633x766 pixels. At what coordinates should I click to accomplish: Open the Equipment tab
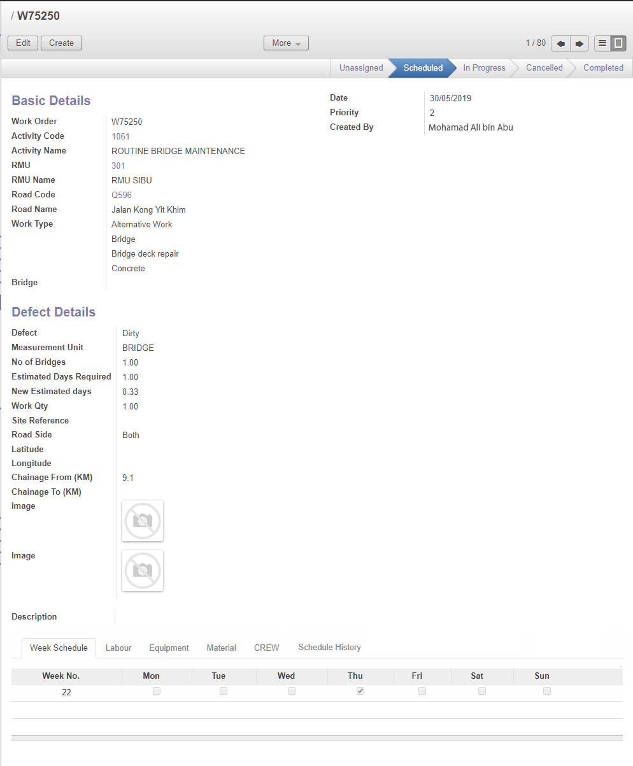169,648
